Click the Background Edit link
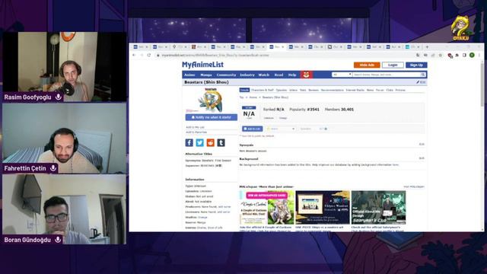Viewport: 487px width, 274px height. pos(422,158)
